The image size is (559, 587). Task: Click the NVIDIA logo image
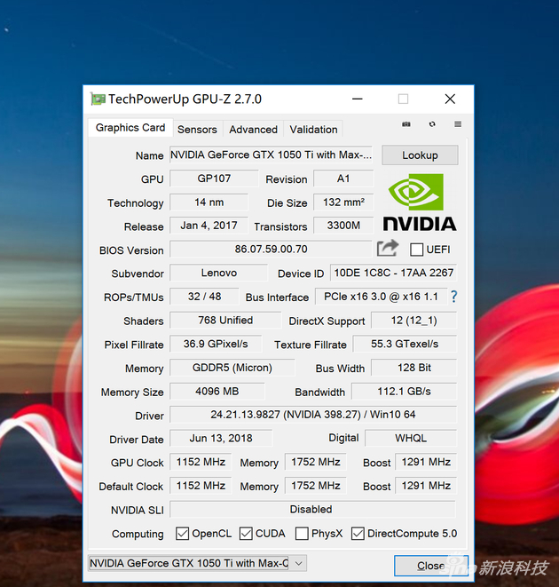420,202
